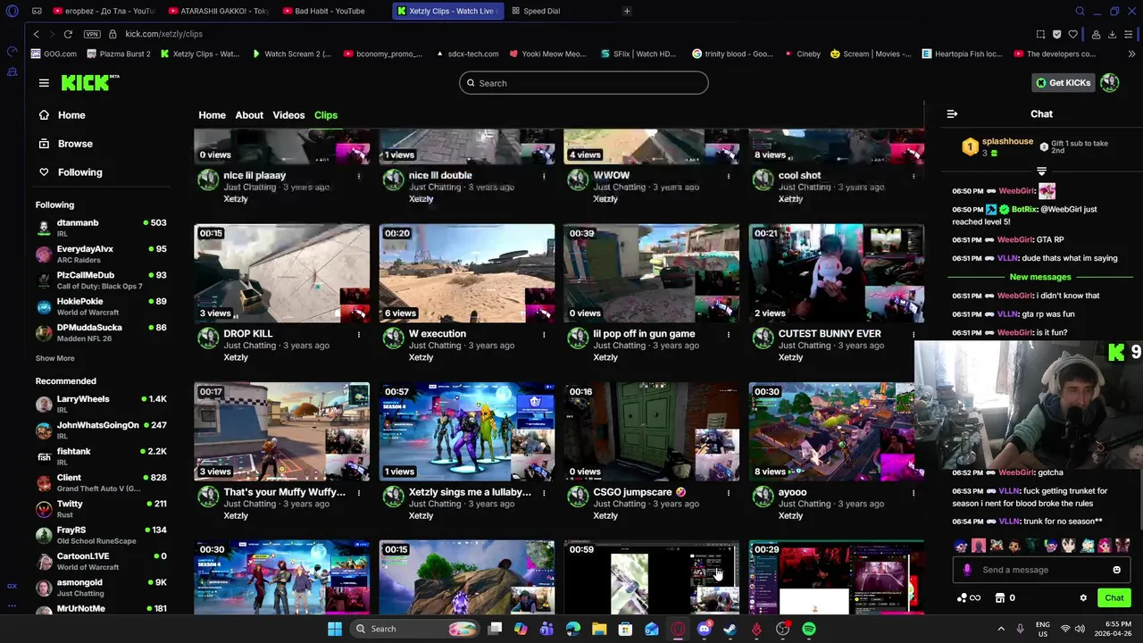
Task: Open Xetzly sings me a lullaby thumbnail
Action: tap(467, 431)
